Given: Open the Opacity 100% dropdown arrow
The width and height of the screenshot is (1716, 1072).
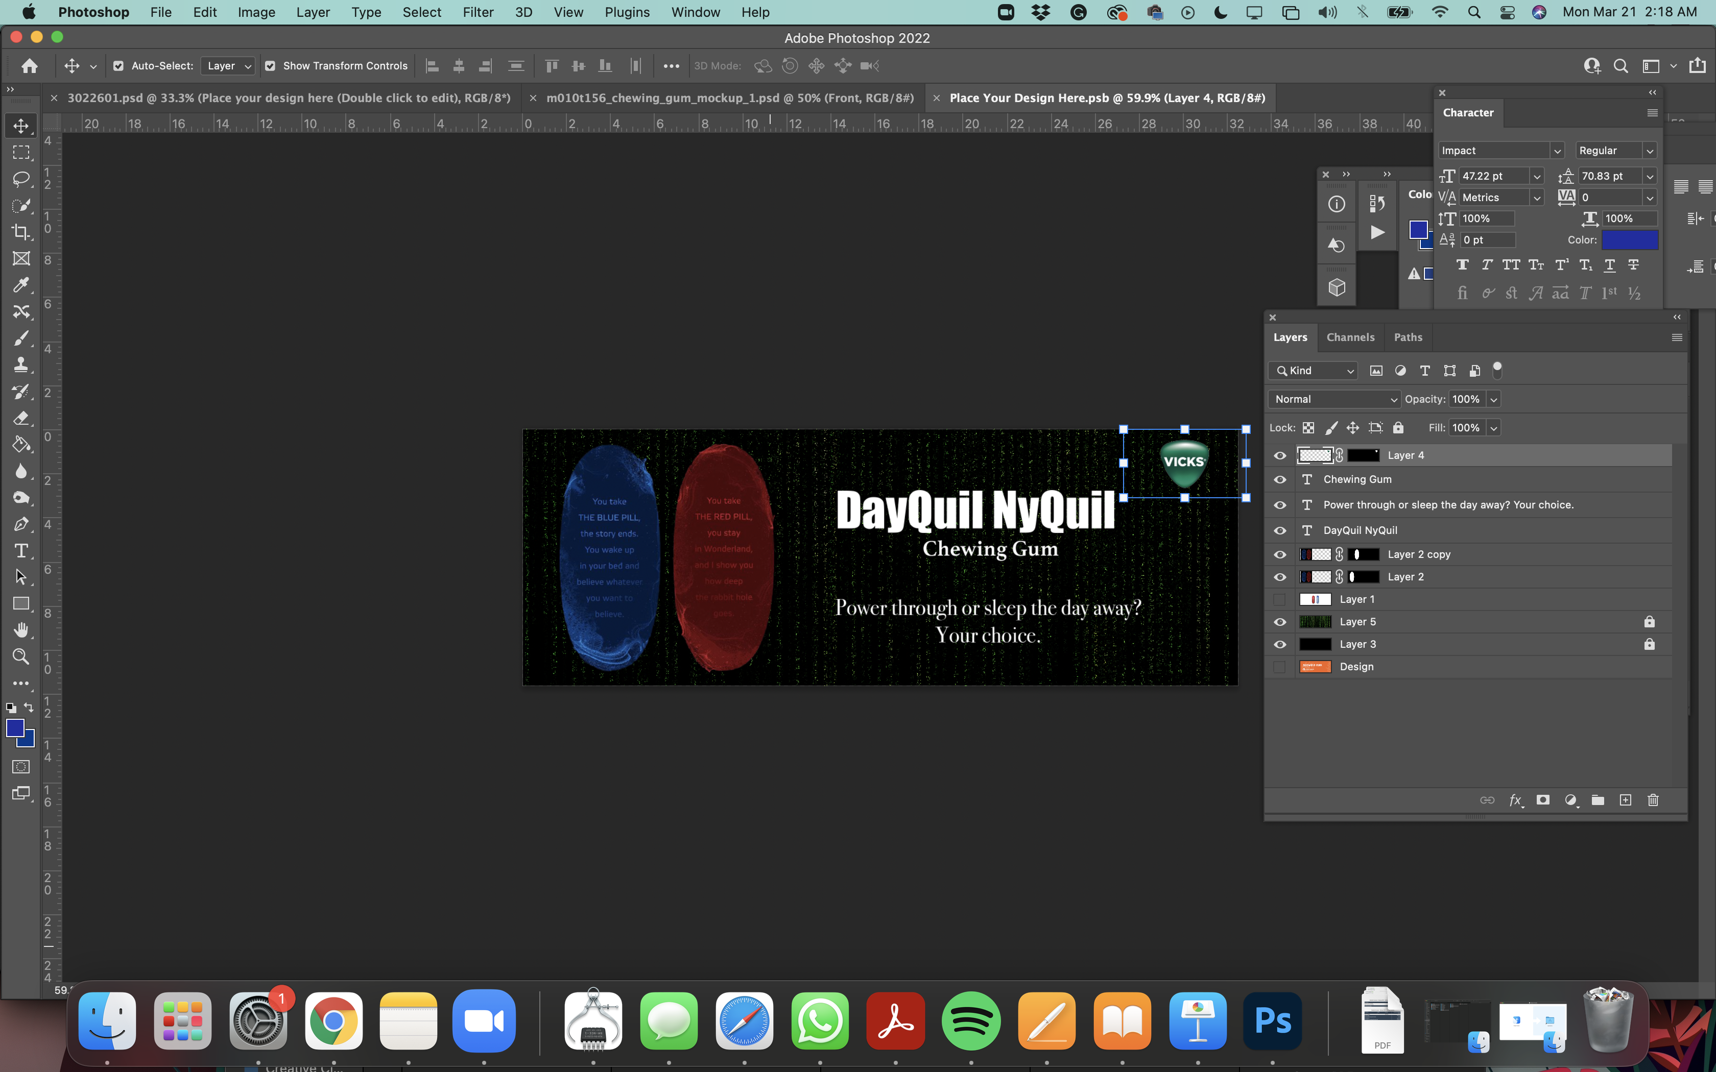Looking at the screenshot, I should pyautogui.click(x=1493, y=399).
